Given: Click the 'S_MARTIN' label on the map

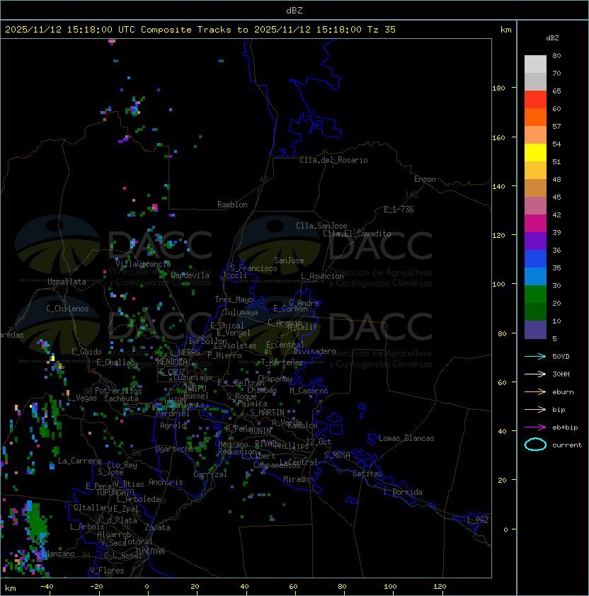Looking at the screenshot, I should pyautogui.click(x=267, y=413).
